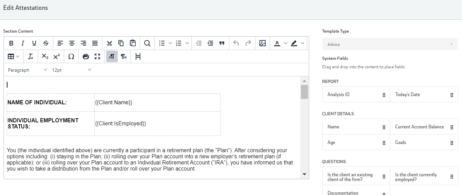This screenshot has height=195, width=462.
Task: Insert a page break
Action: point(138,56)
